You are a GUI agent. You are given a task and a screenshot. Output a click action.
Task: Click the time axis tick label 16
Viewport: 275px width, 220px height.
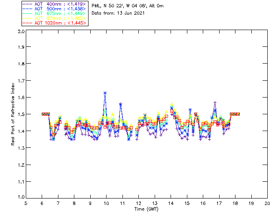coord(203,203)
